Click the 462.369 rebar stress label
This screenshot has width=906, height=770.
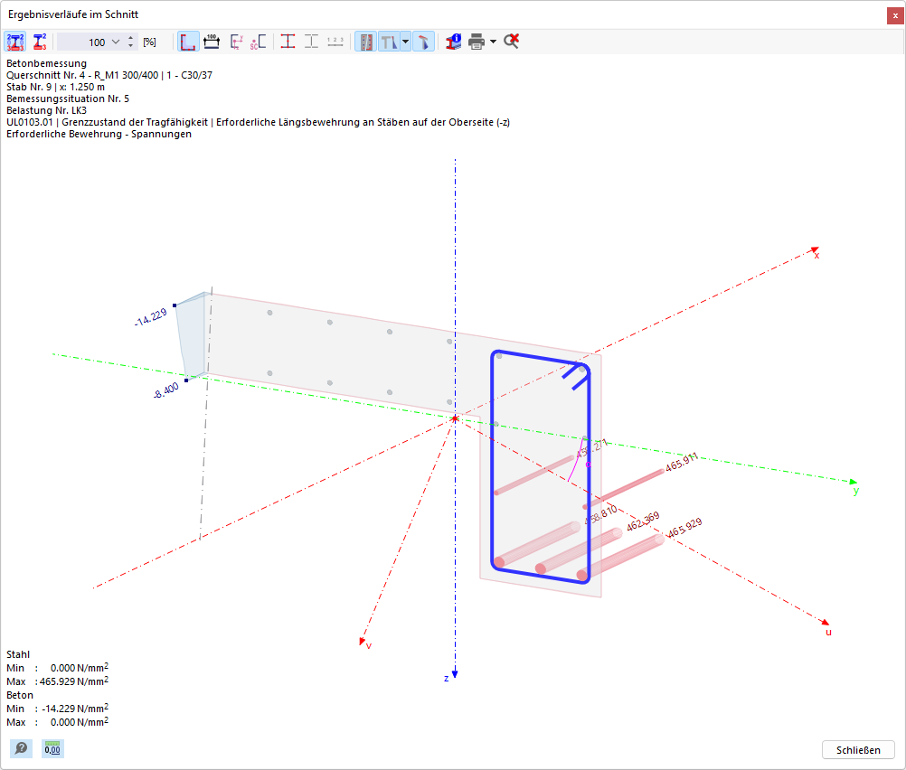(643, 521)
